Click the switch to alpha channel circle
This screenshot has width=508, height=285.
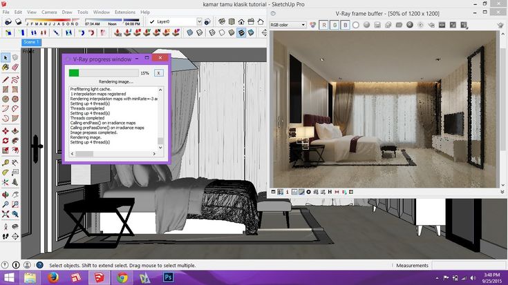tap(356, 25)
